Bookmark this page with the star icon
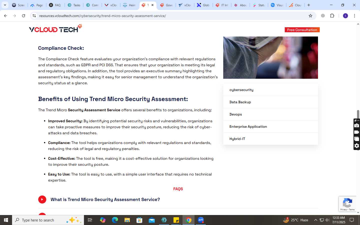 (310, 16)
